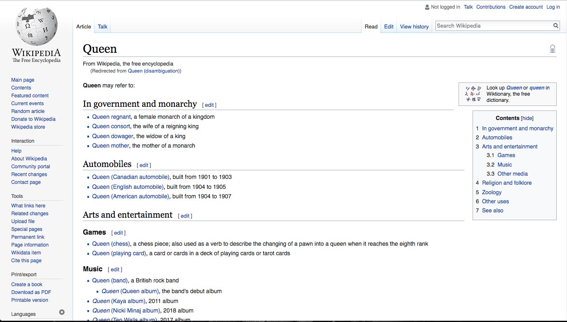Image resolution: width=567 pixels, height=322 pixels.
Task: Click the page protection padlock icon
Action: [553, 49]
